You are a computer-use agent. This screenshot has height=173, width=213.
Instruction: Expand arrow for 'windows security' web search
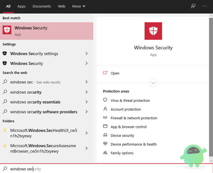pos(86,92)
